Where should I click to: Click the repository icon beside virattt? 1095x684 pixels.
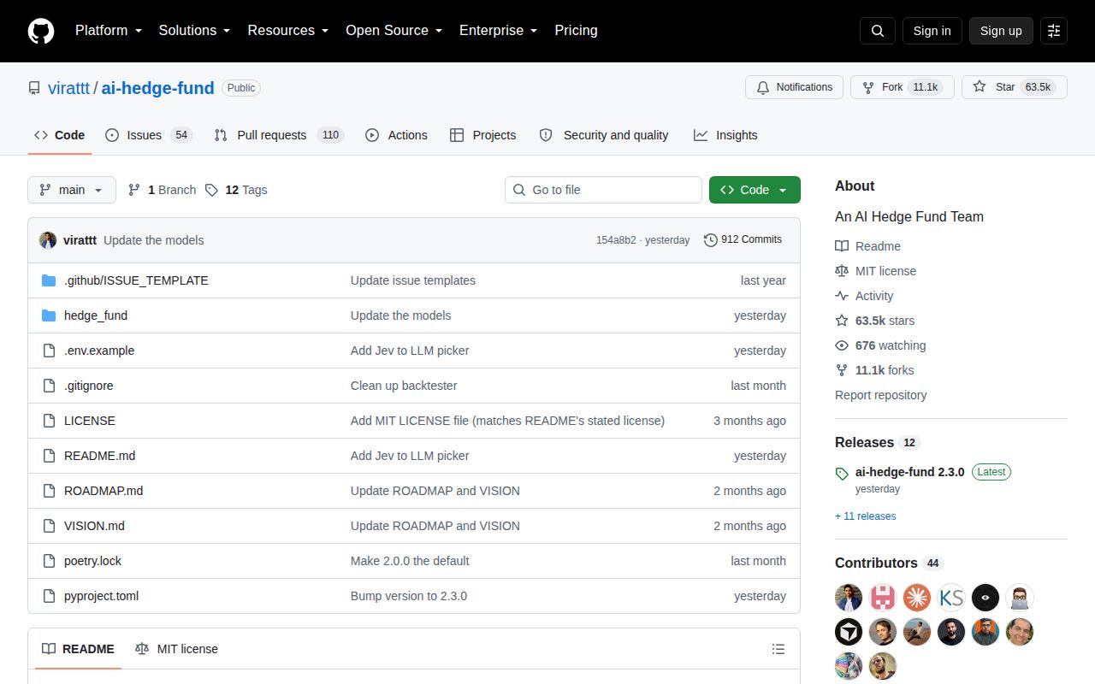tap(34, 88)
